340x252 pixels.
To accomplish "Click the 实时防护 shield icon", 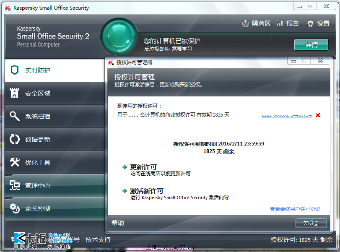I will pyautogui.click(x=15, y=70).
